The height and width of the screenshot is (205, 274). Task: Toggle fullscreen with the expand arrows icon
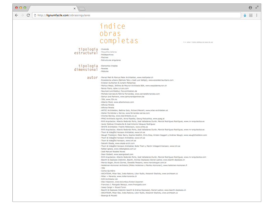pyautogui.click(x=257, y=8)
